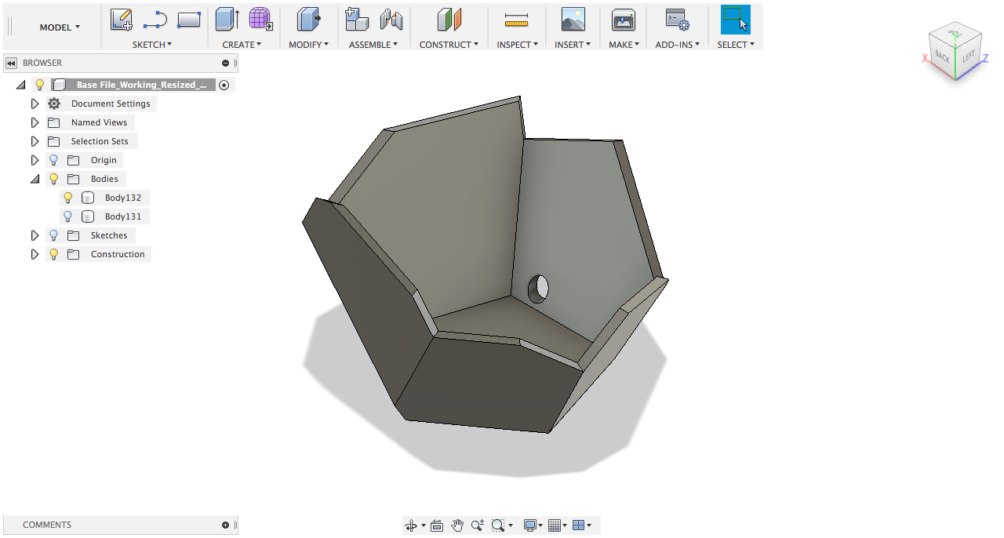1004x538 pixels.
Task: Toggle Bodies folder visibility bulb
Action: [54, 179]
